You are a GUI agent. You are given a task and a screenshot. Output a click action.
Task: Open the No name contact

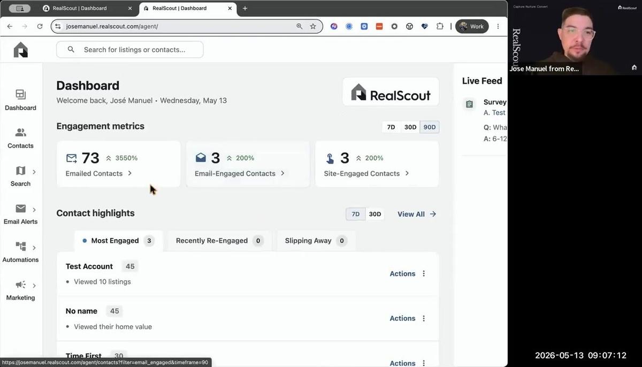pos(81,311)
